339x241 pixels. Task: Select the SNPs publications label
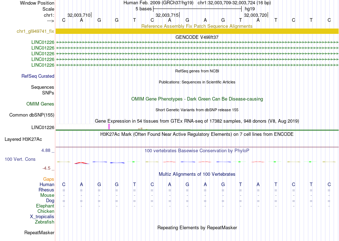[48, 93]
